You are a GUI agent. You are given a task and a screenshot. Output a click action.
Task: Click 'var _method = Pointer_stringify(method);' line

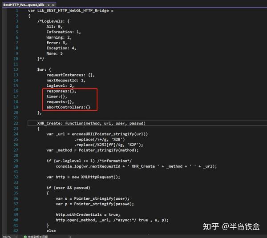(x=93, y=150)
